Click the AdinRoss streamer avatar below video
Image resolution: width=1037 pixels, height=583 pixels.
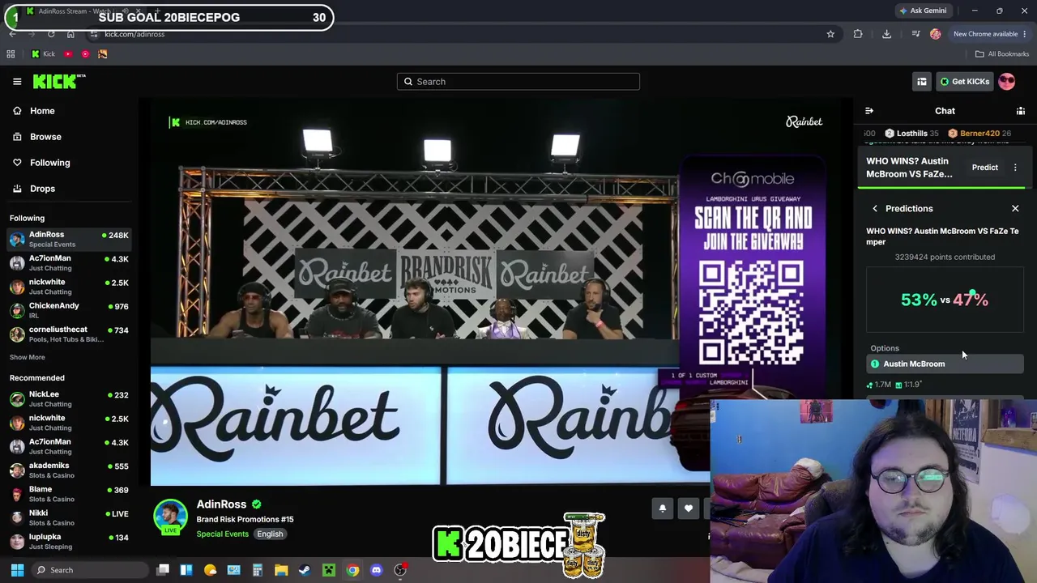pos(170,517)
